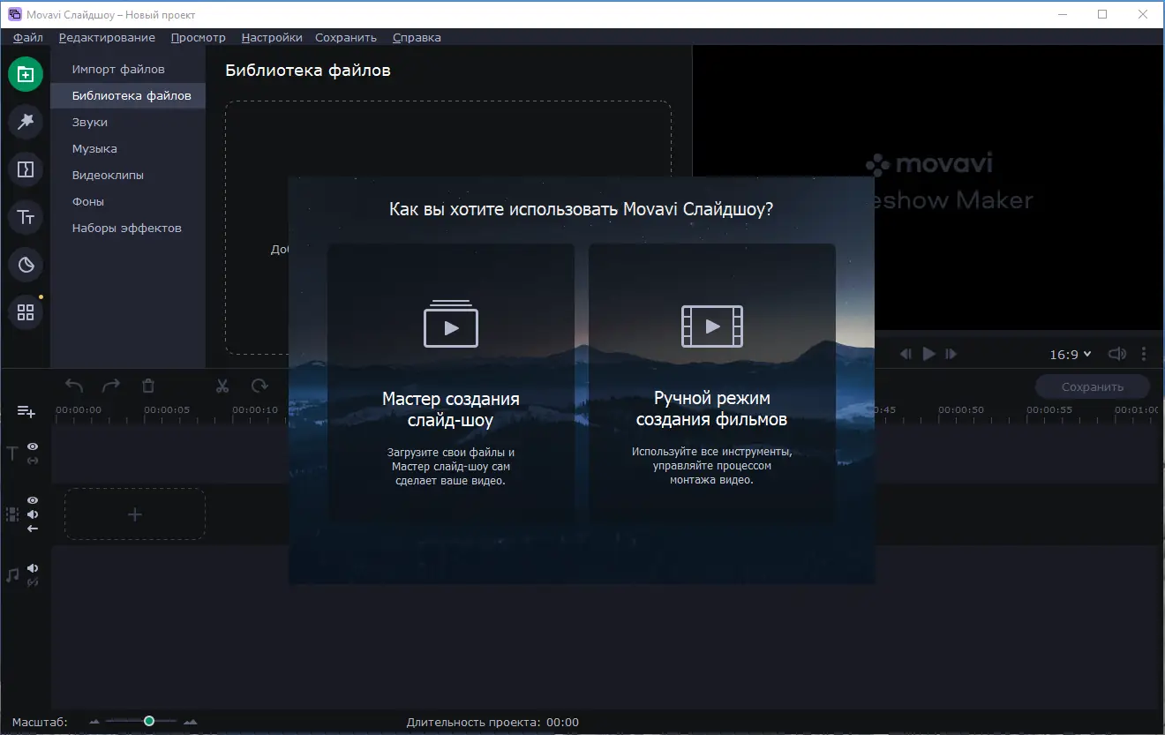
Task: Open the 16:9 aspect ratio dropdown
Action: pos(1070,354)
